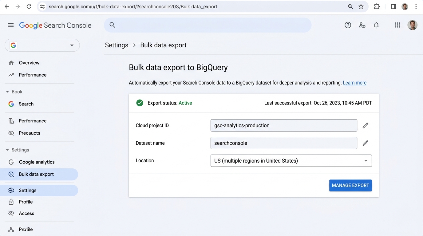
Task: Click the 'Last successful export' timestamp text
Action: point(318,103)
